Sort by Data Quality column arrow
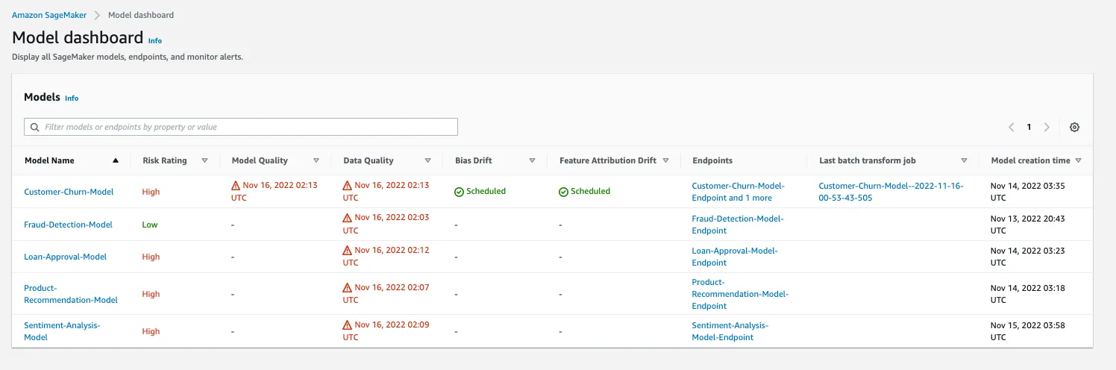This screenshot has height=370, width=1116. (427, 160)
